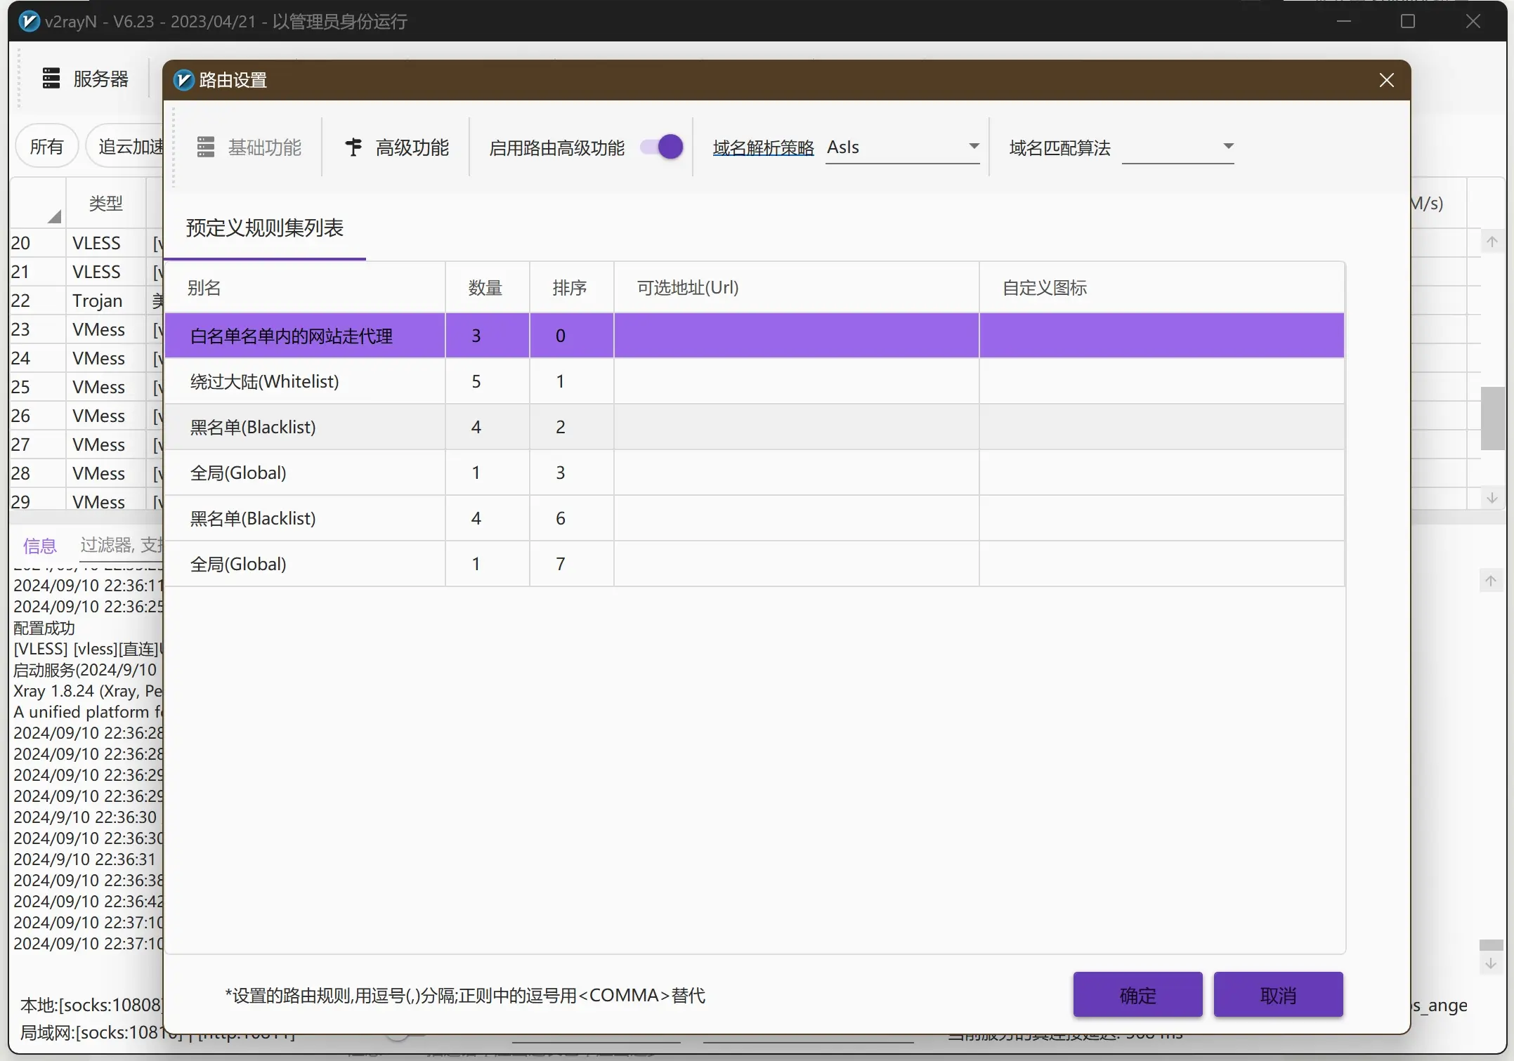Sort by 别名 column header

[305, 287]
